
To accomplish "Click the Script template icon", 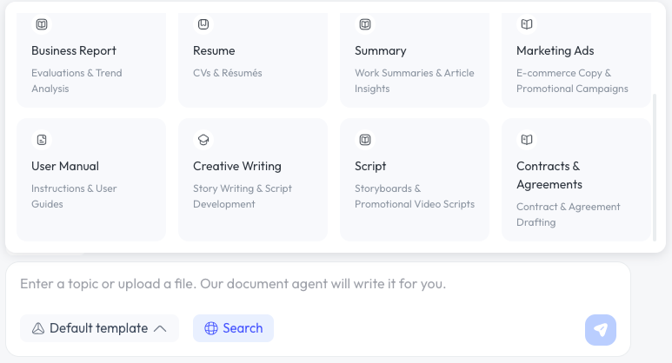I will [365, 140].
